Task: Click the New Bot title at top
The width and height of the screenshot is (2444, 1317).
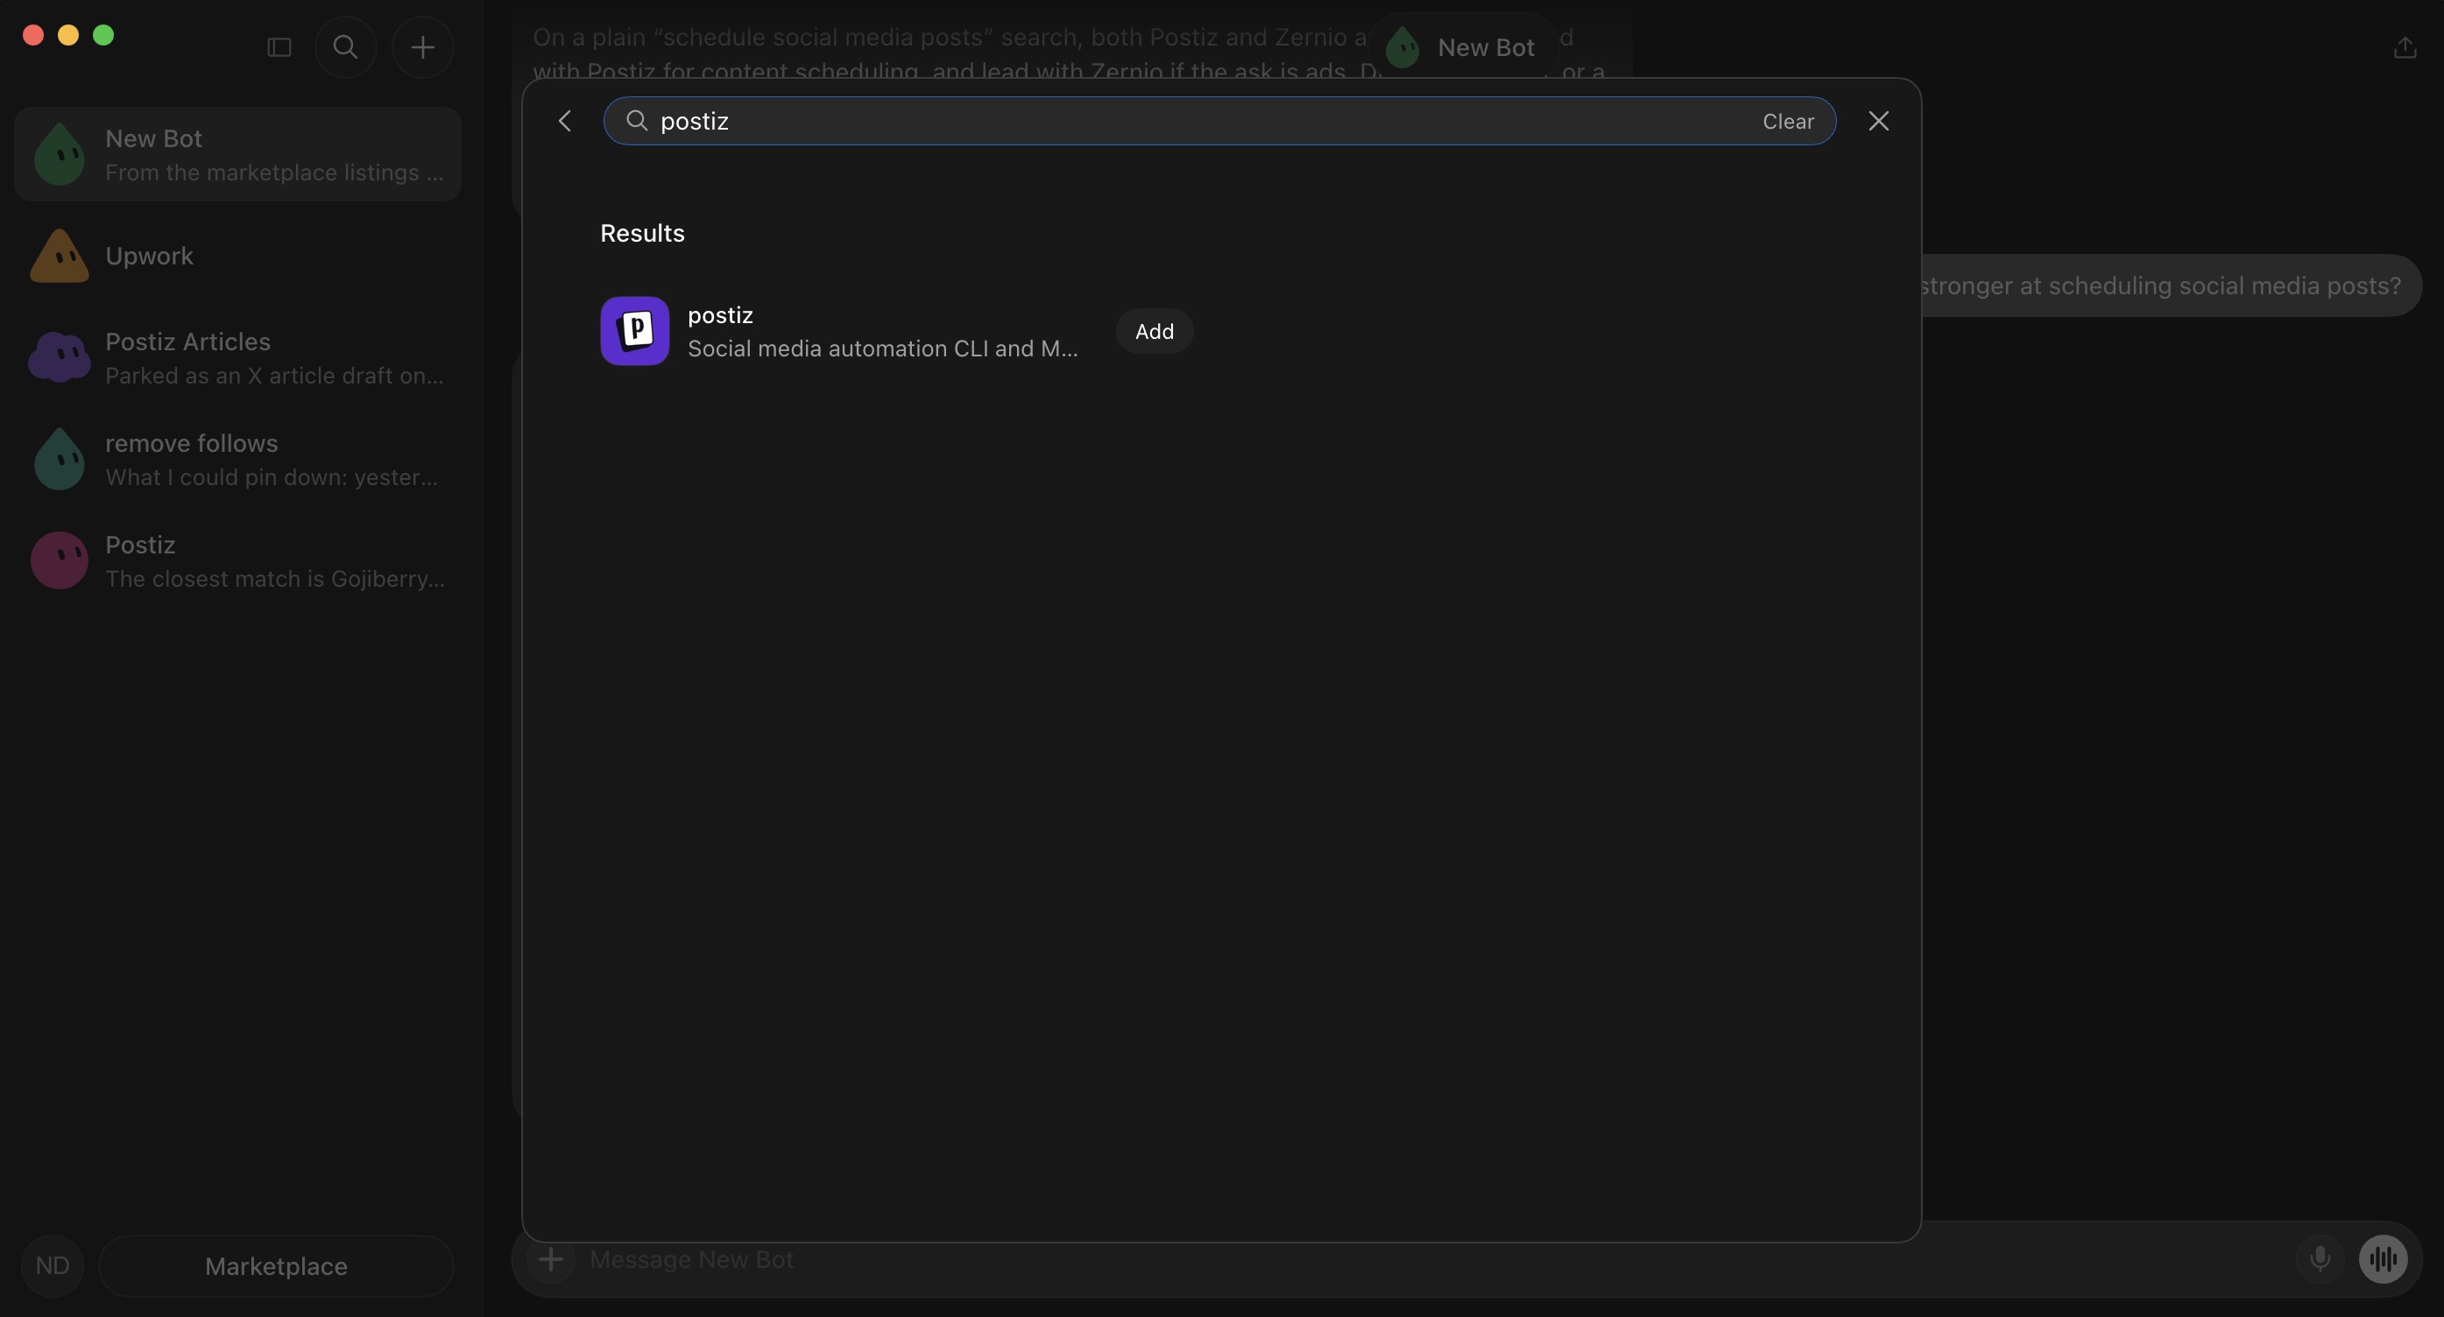Action: (x=1486, y=47)
